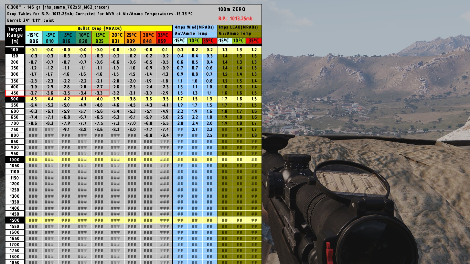
Task: Click the 450 target range row label
Action: click(15, 93)
